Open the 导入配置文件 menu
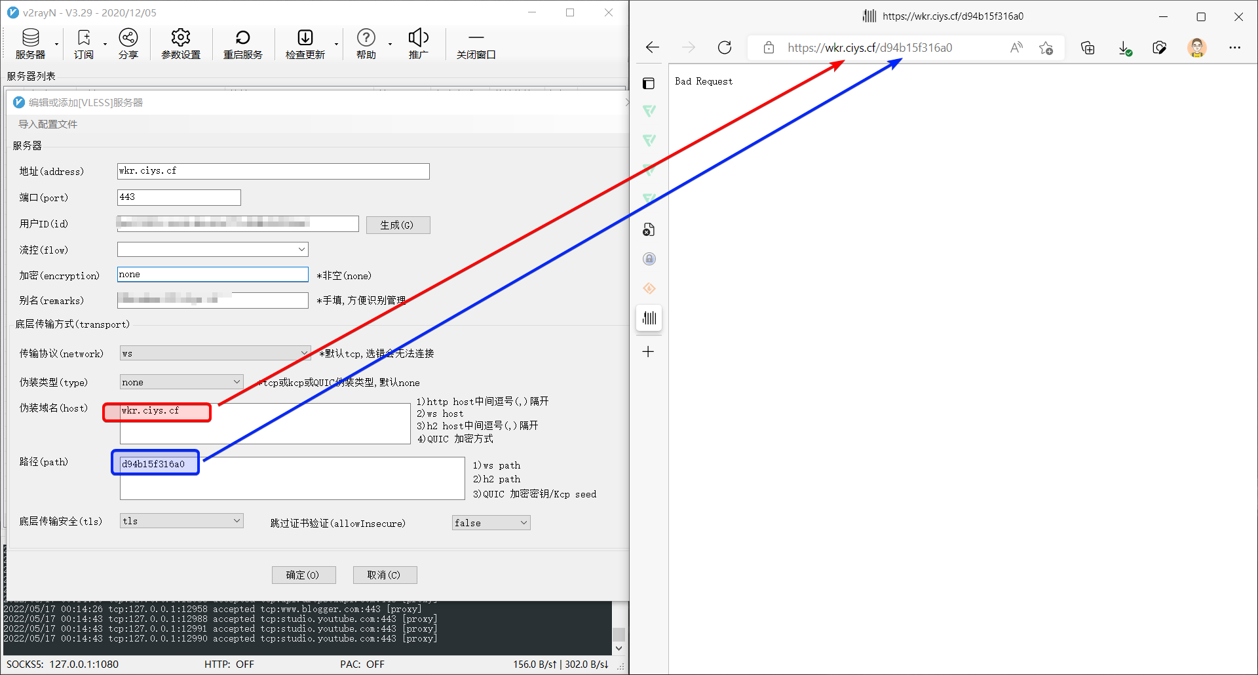Image resolution: width=1258 pixels, height=675 pixels. (x=48, y=125)
